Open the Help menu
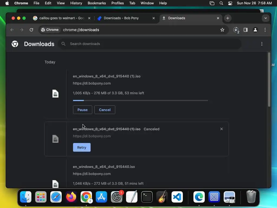Image resolution: width=277 pixels, height=208 pixels. [x=163, y=3]
